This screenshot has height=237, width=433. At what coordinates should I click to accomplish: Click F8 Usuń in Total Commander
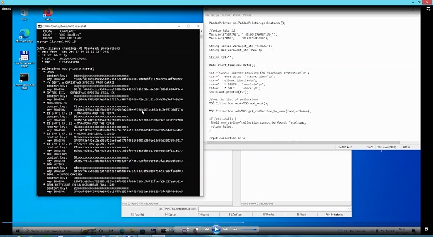301,214
